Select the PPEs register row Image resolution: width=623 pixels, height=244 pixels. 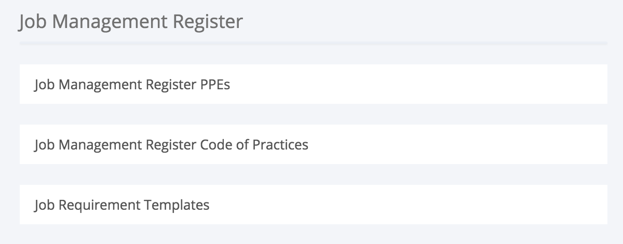pos(313,85)
